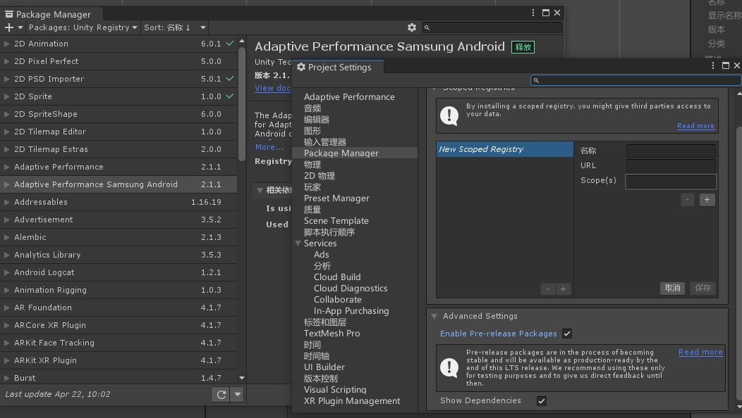
Task: Select AR Foundation package row
Action: [x=118, y=308]
